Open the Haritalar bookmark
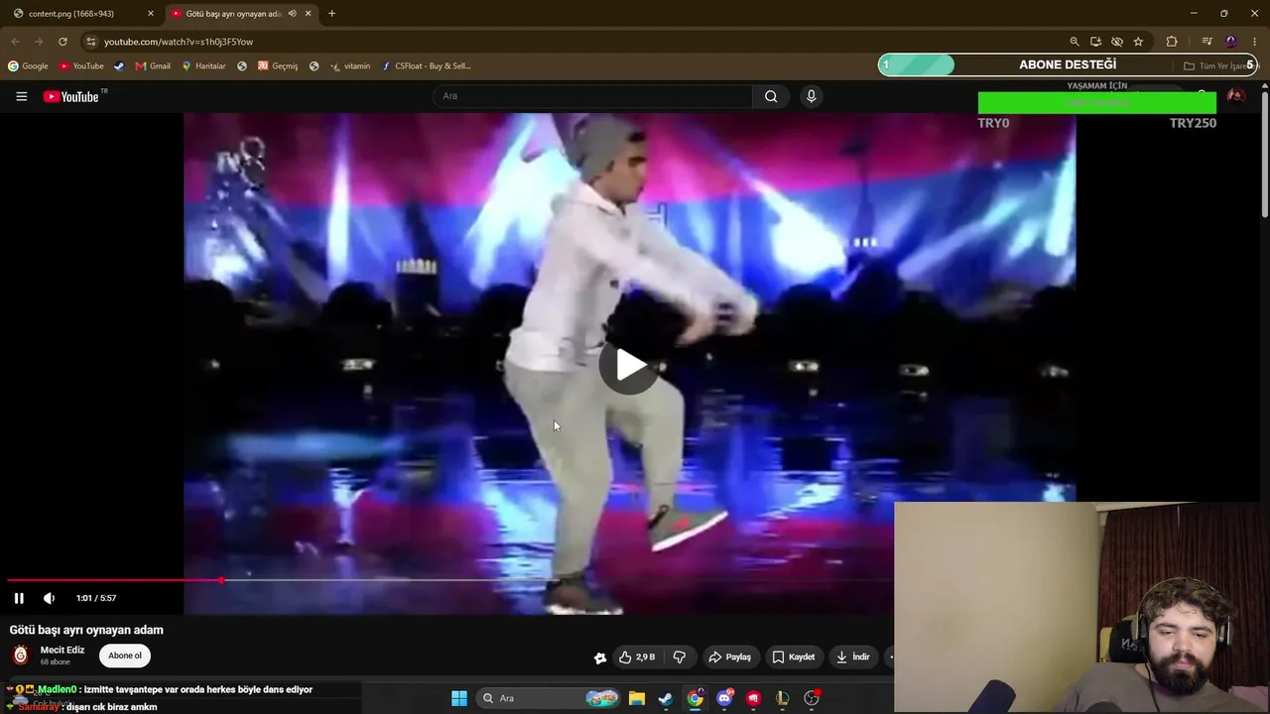Image resolution: width=1270 pixels, height=714 pixels. [203, 66]
